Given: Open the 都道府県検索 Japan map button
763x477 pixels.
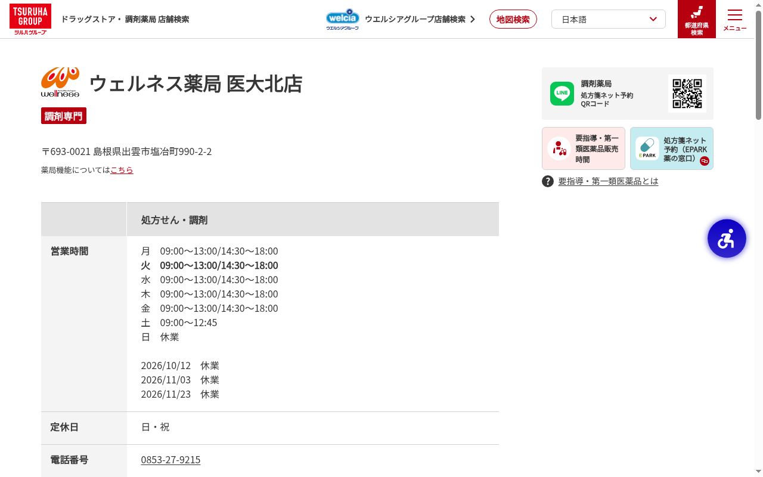Looking at the screenshot, I should click(x=696, y=19).
